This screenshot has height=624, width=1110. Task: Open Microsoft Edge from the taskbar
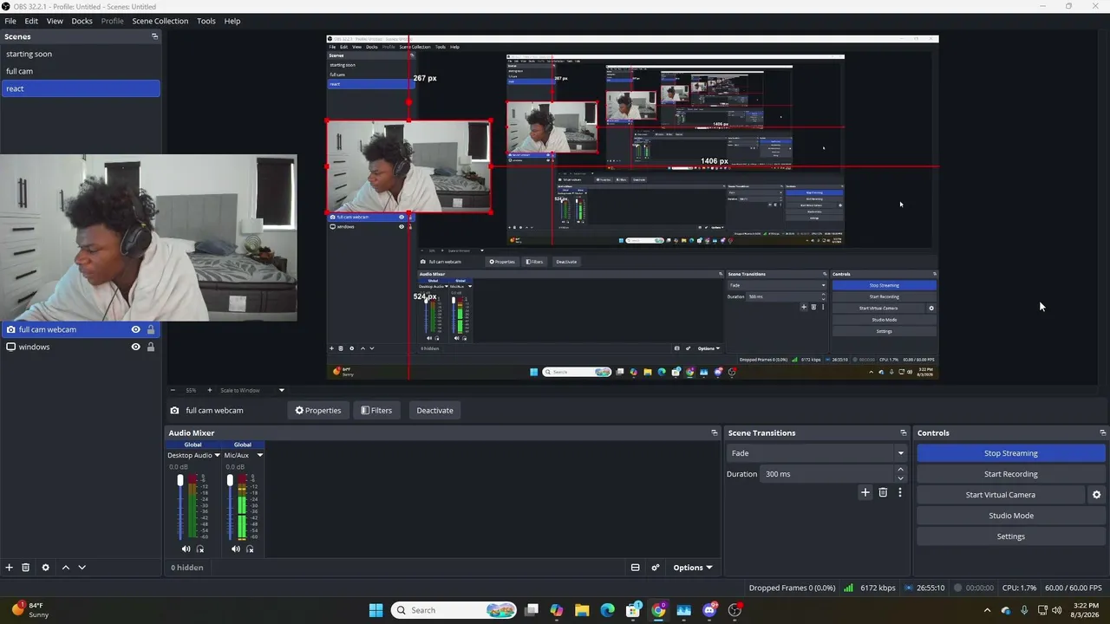coord(607,610)
